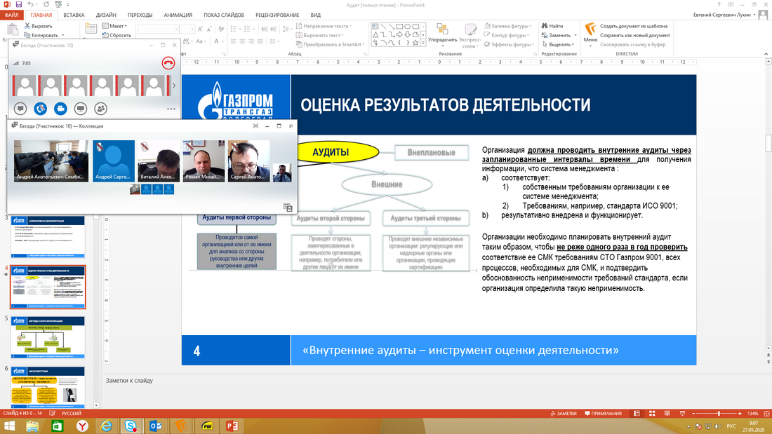The width and height of the screenshot is (772, 434).
Task: Select the slide 5 thumbnail
Action: coord(48,337)
